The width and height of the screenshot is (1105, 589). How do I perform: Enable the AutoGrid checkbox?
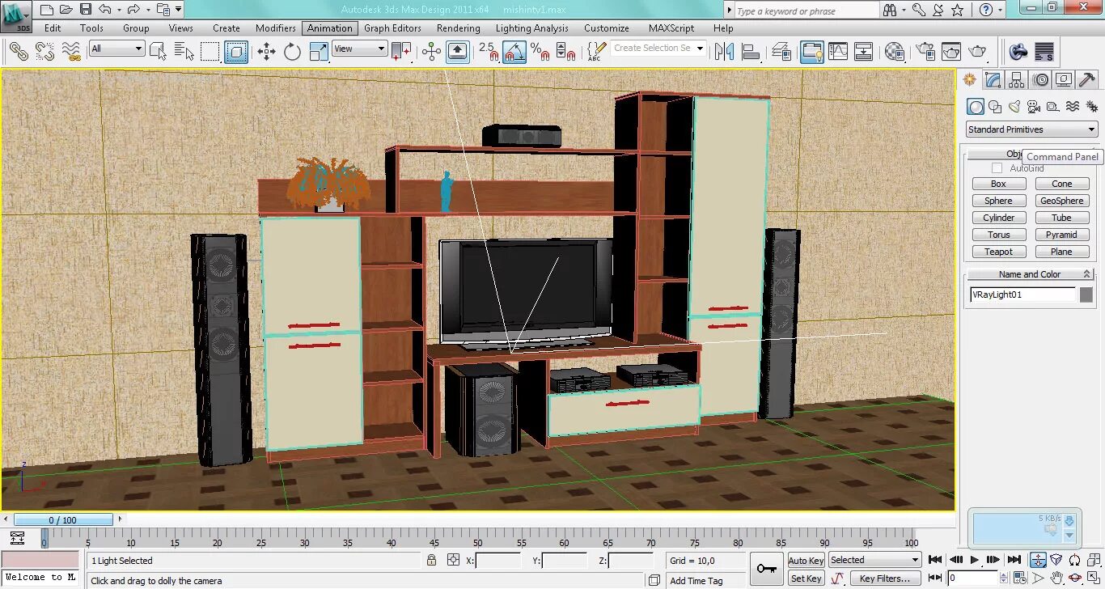[997, 168]
